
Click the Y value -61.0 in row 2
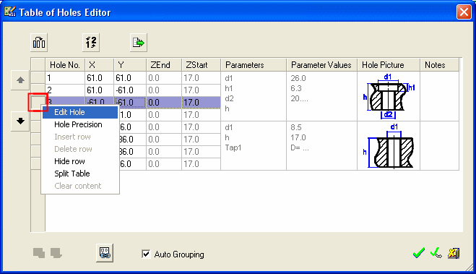tap(130, 90)
